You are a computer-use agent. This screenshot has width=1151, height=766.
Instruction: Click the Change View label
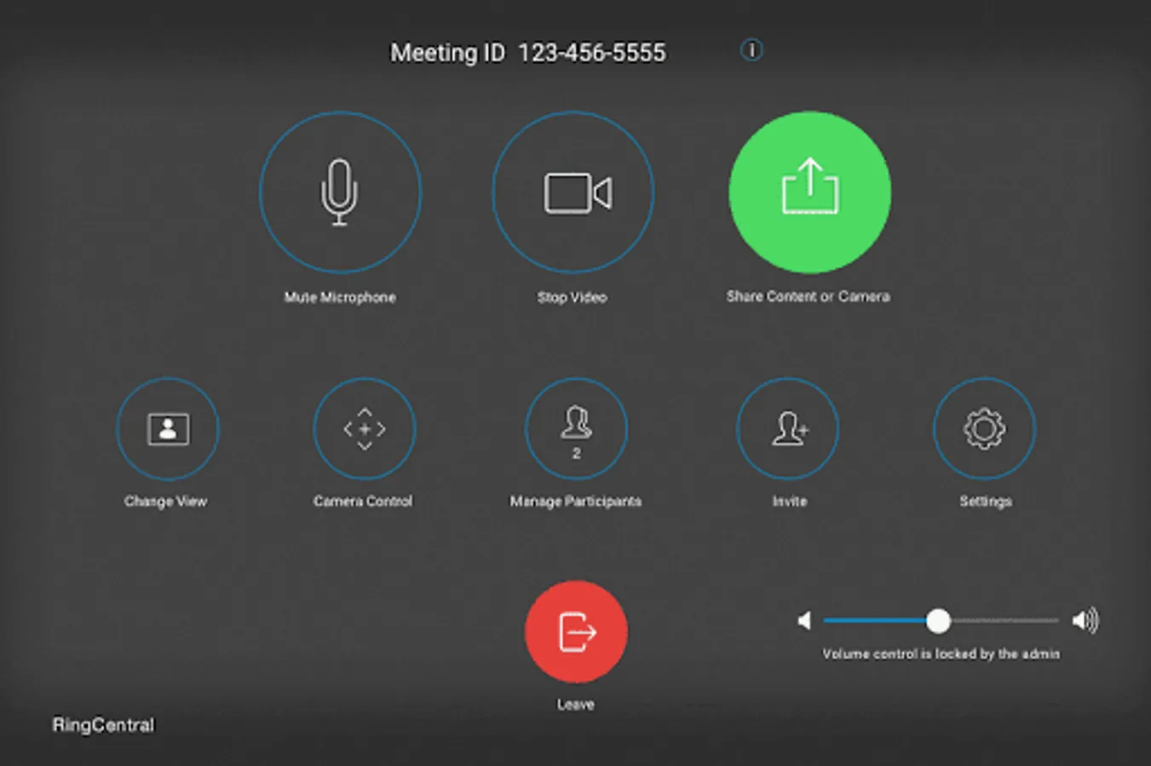click(x=166, y=501)
